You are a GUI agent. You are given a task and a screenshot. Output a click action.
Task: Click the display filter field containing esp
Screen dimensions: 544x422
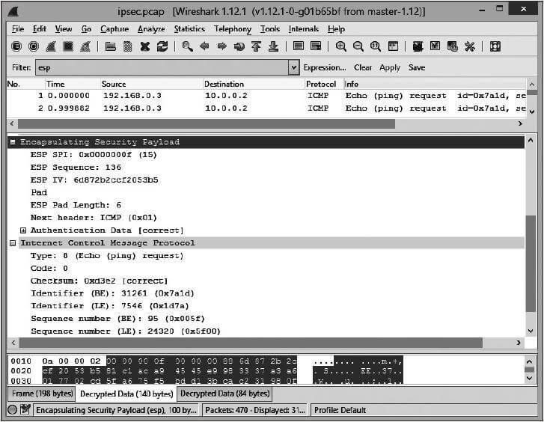pos(162,67)
